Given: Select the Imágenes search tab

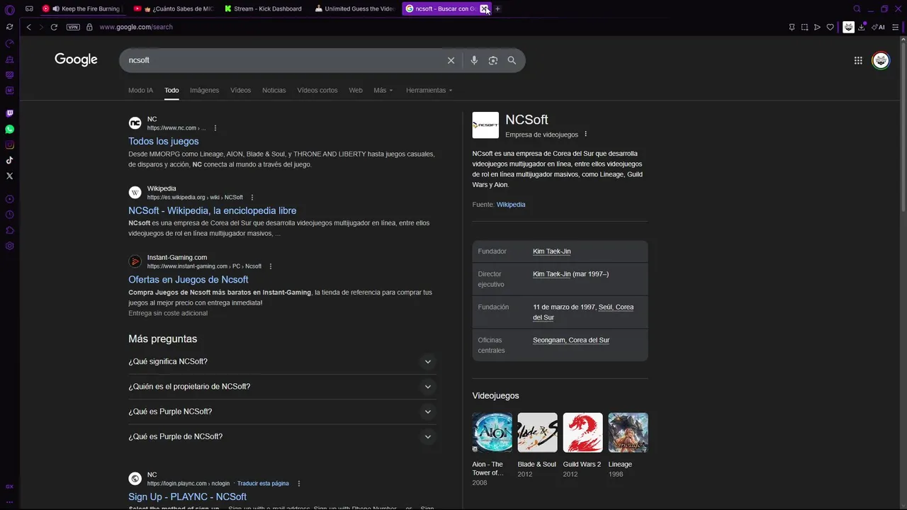Looking at the screenshot, I should click(204, 90).
